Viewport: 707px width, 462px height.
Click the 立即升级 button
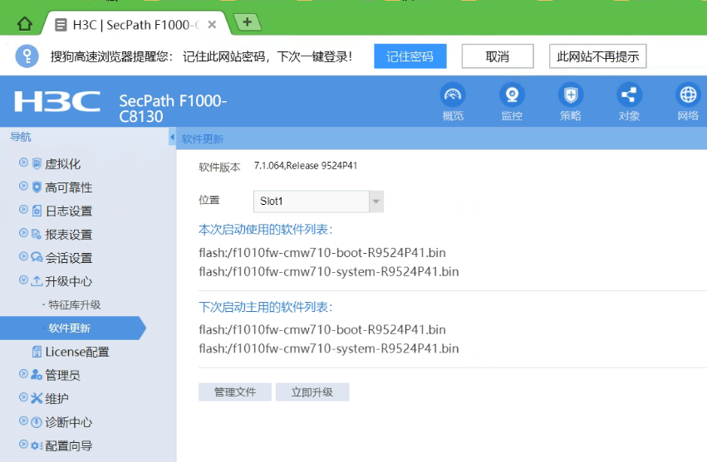[x=312, y=391]
